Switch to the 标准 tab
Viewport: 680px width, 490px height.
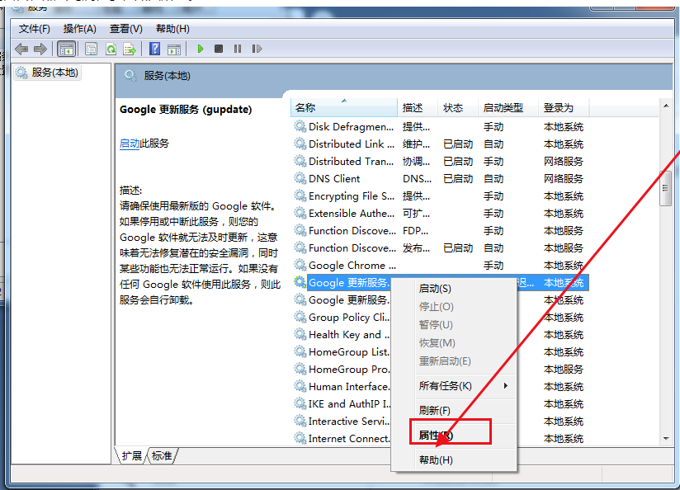162,456
